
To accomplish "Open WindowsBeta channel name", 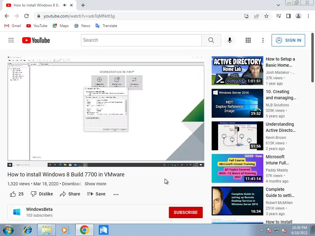I will pyautogui.click(x=39, y=209).
